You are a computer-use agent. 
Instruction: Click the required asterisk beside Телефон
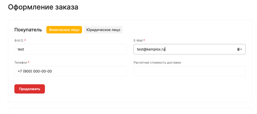click(x=29, y=62)
